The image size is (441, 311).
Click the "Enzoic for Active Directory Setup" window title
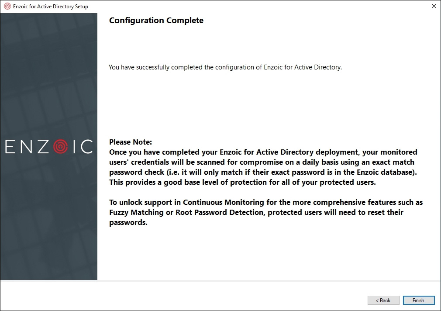51,7
